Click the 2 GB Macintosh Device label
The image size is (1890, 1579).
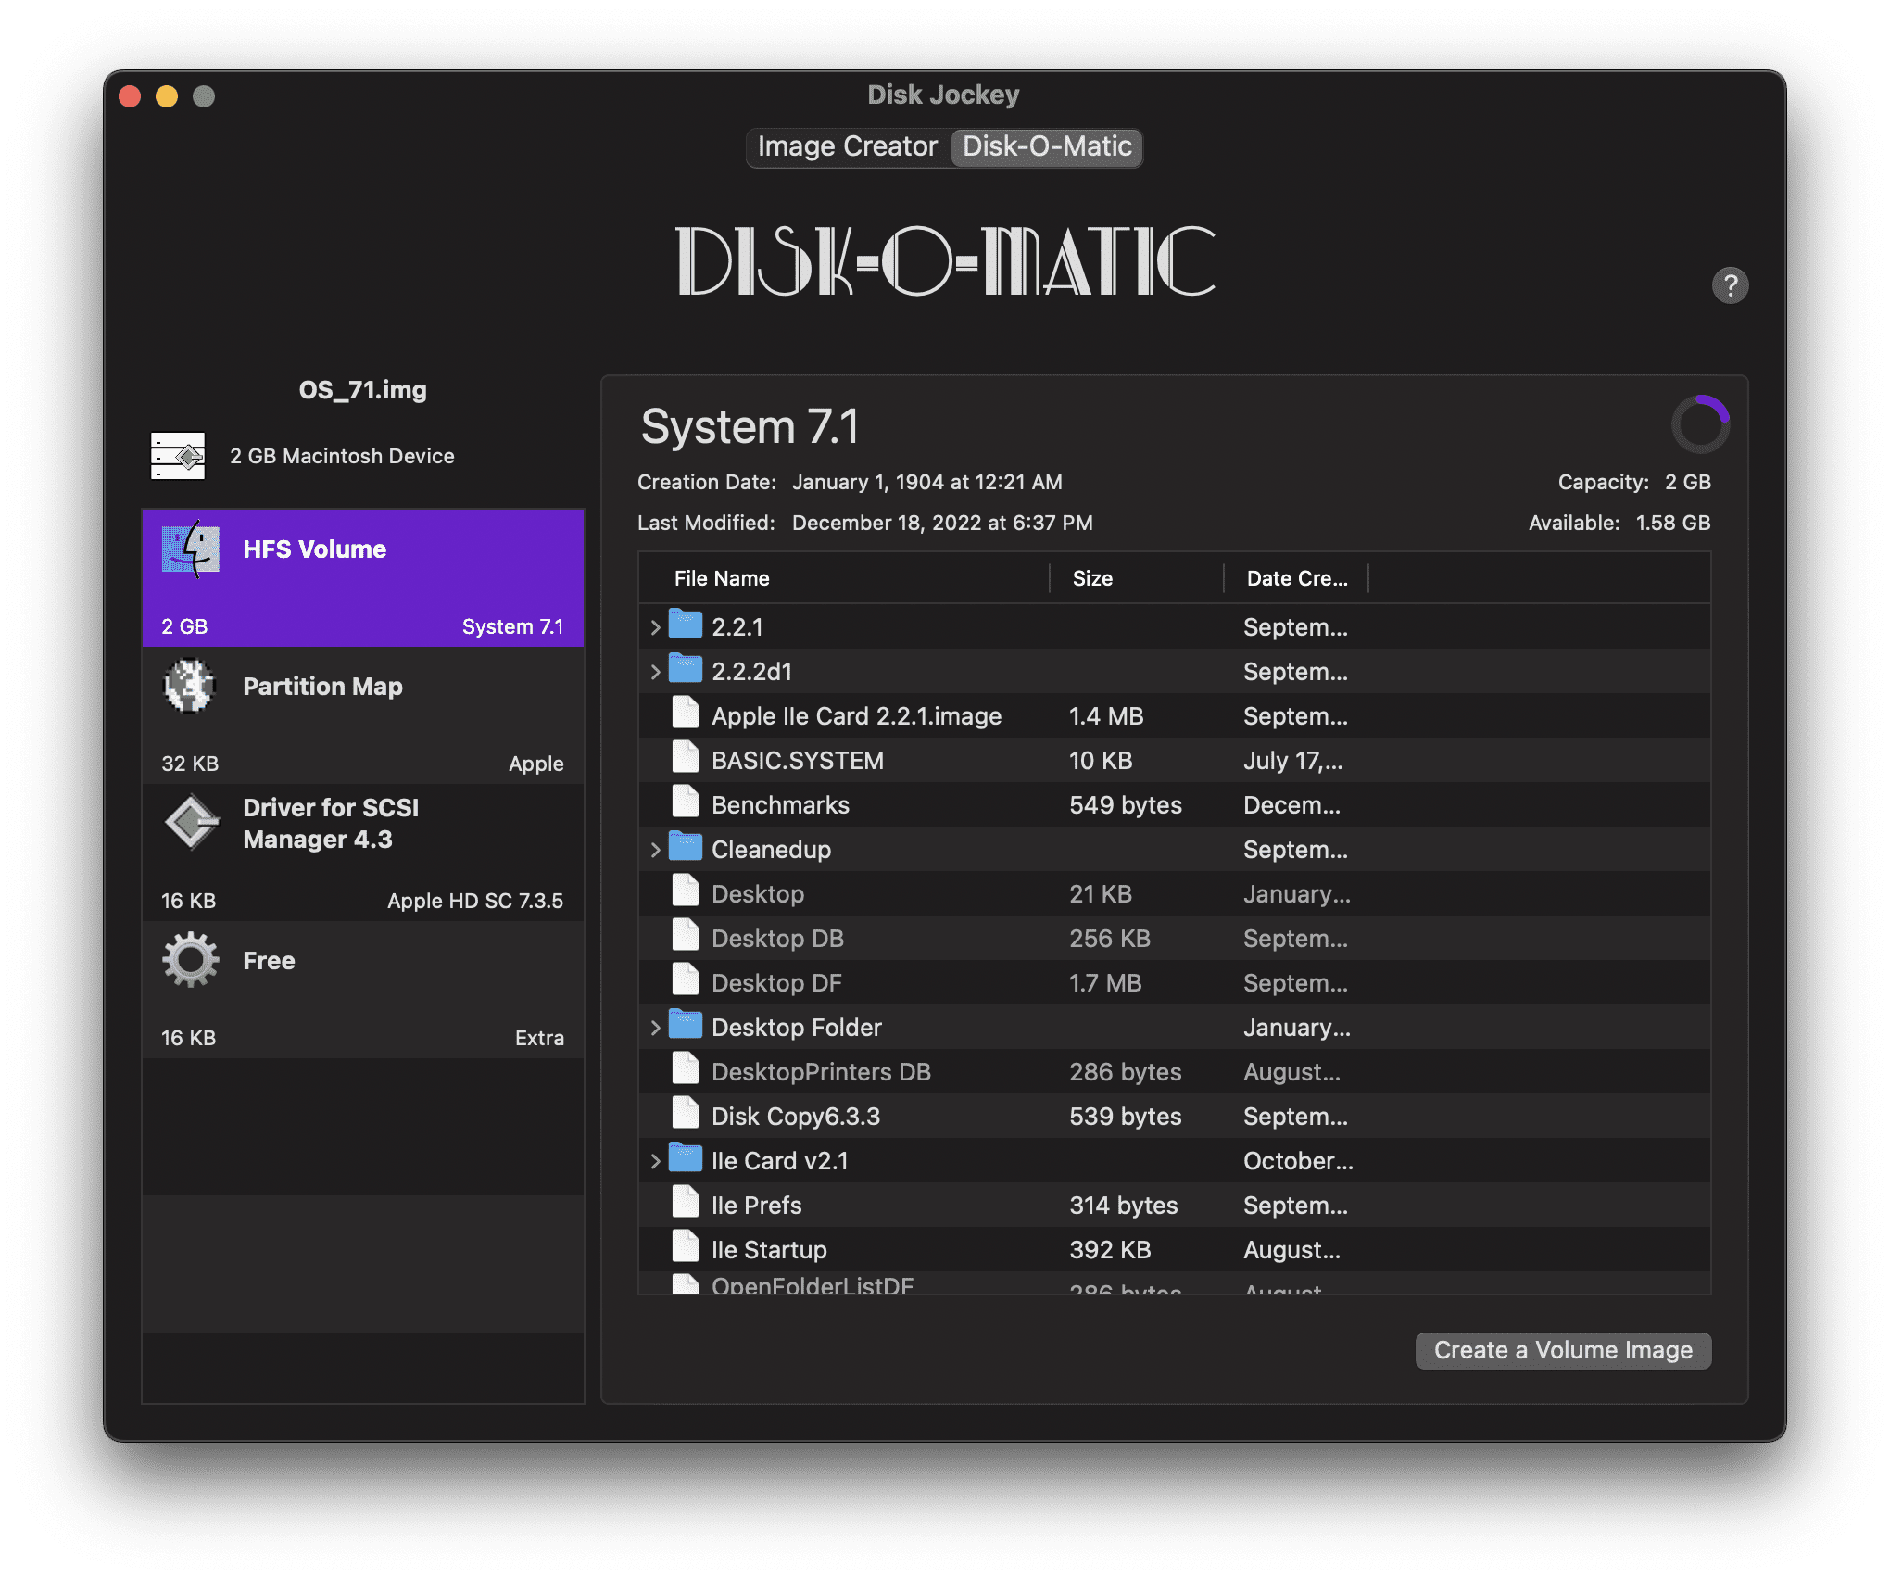[342, 456]
